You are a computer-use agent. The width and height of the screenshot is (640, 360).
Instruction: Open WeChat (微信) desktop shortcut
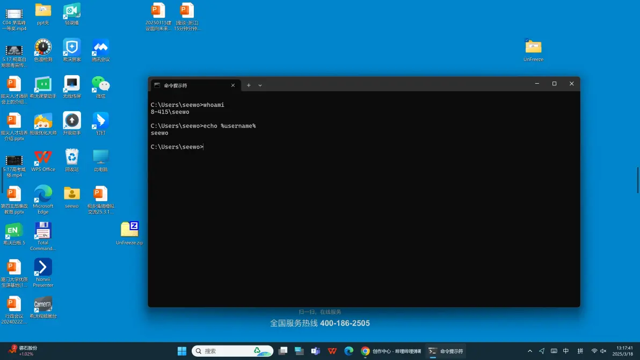point(100,84)
